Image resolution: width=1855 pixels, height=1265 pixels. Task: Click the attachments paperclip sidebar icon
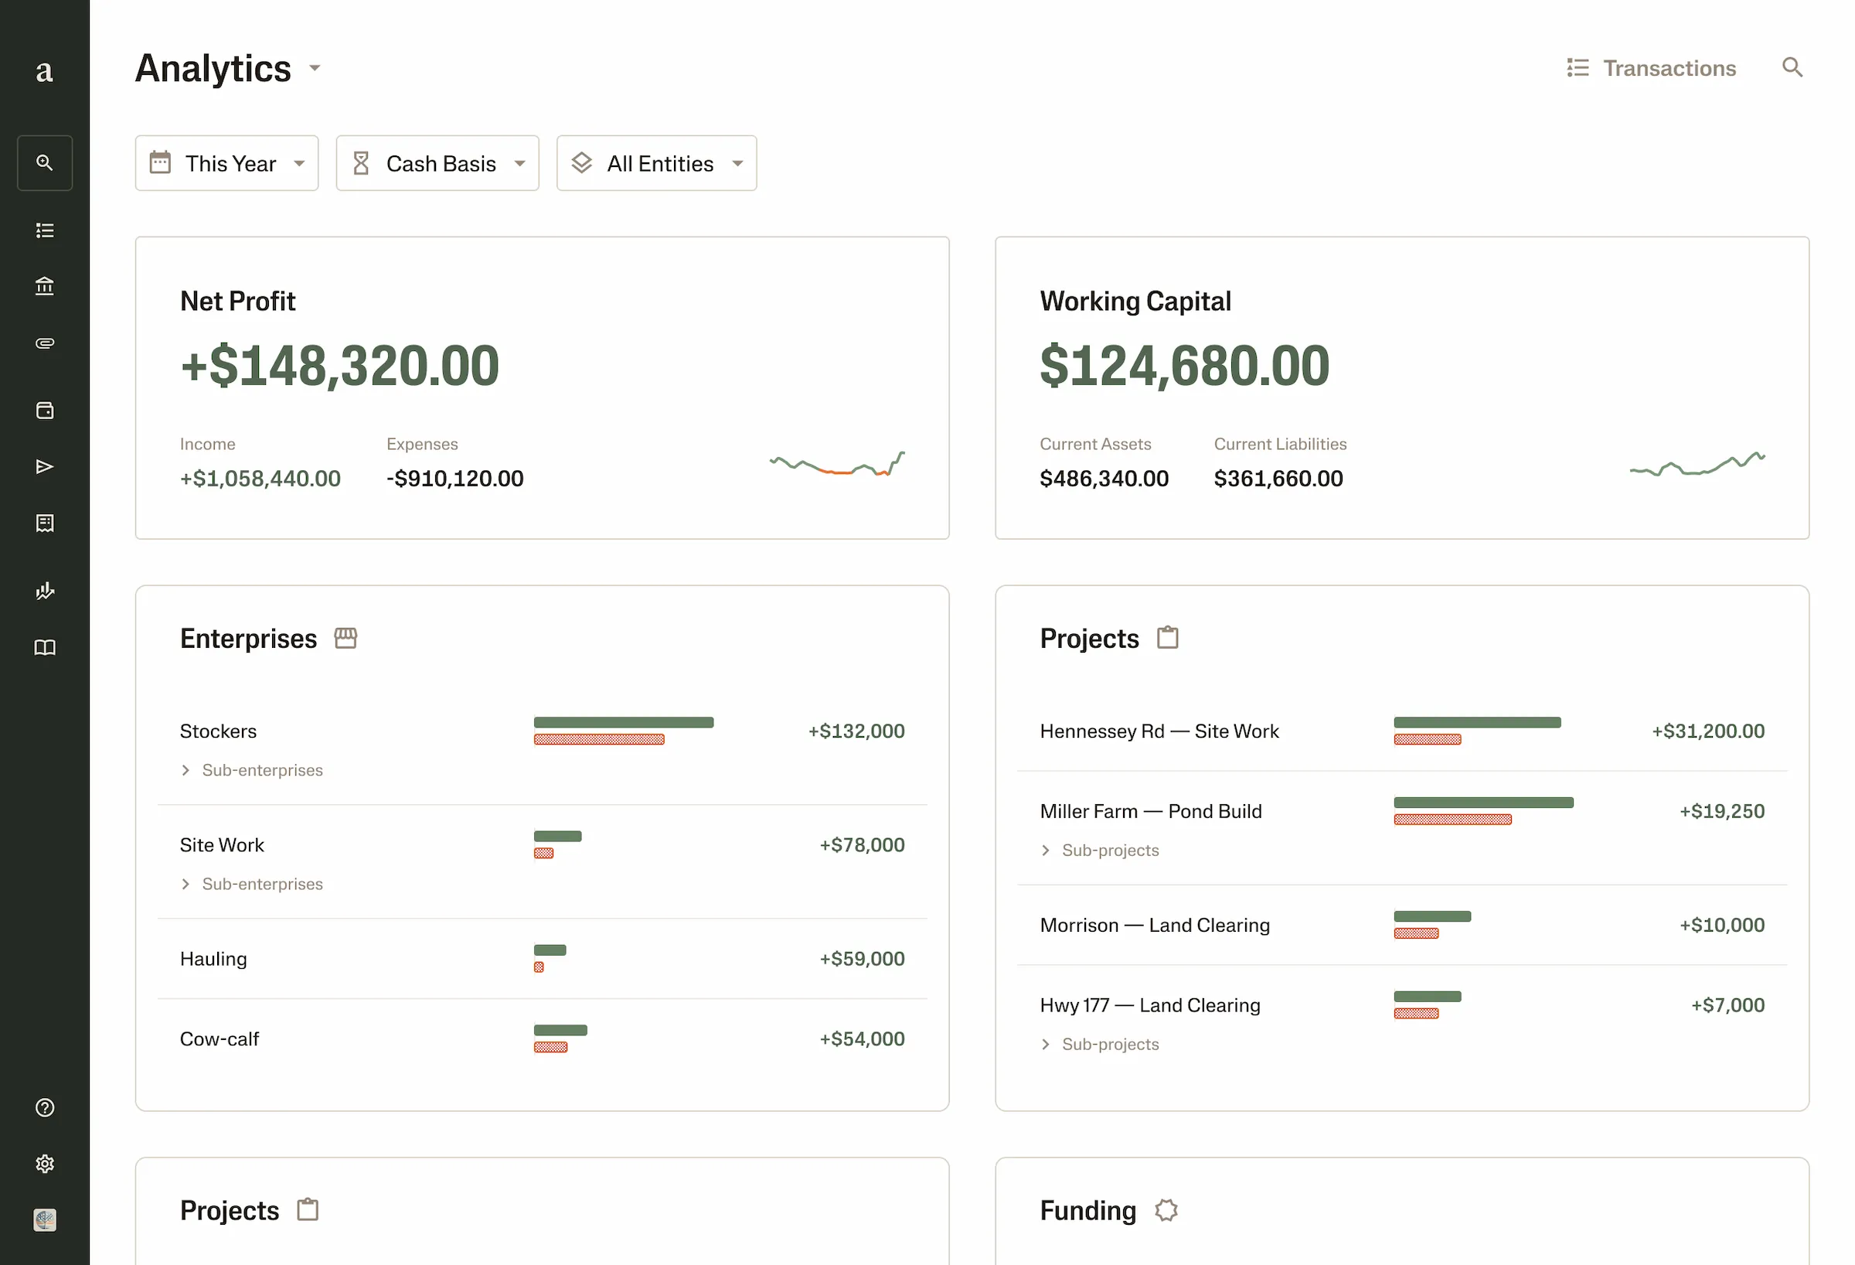(x=44, y=343)
